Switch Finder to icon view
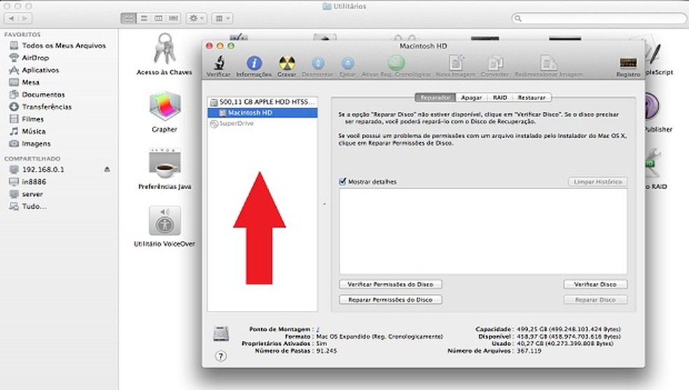Image resolution: width=689 pixels, height=390 pixels. pyautogui.click(x=129, y=18)
